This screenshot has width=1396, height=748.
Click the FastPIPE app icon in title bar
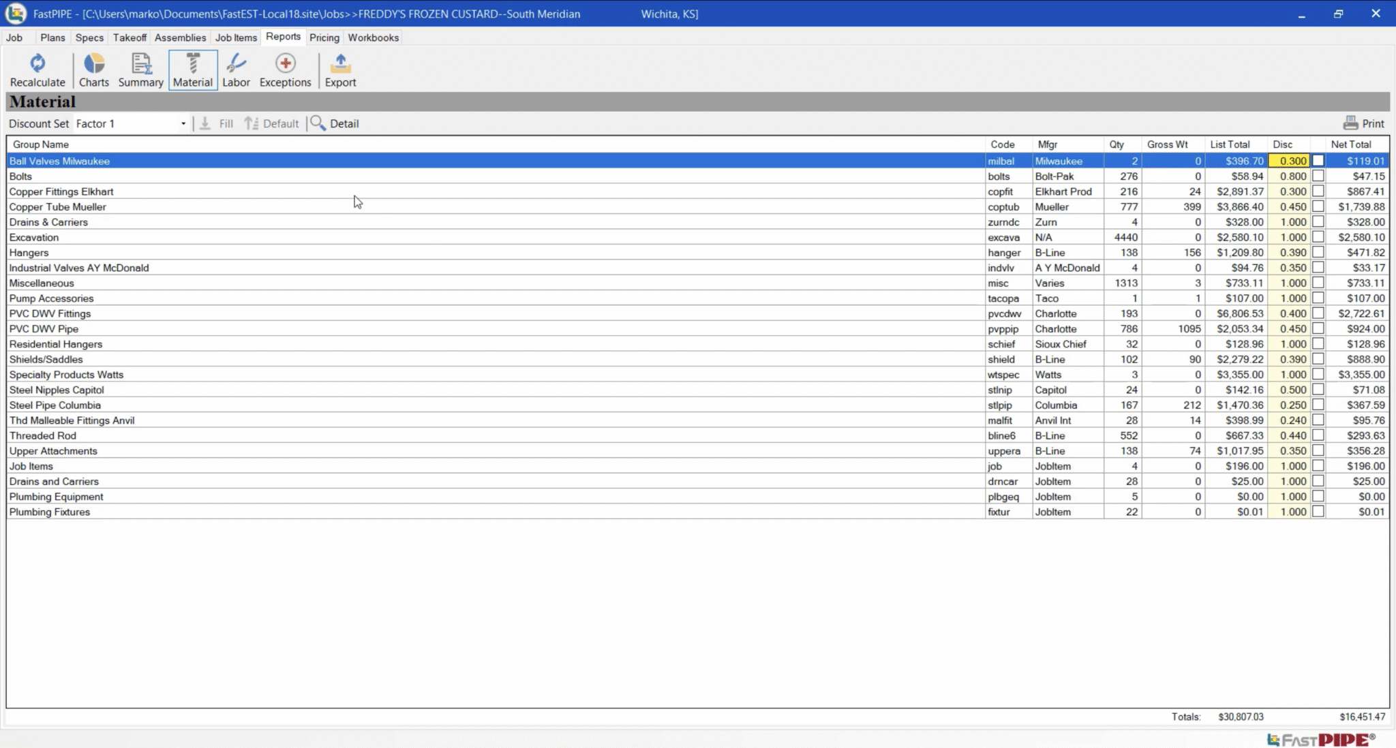tap(16, 14)
